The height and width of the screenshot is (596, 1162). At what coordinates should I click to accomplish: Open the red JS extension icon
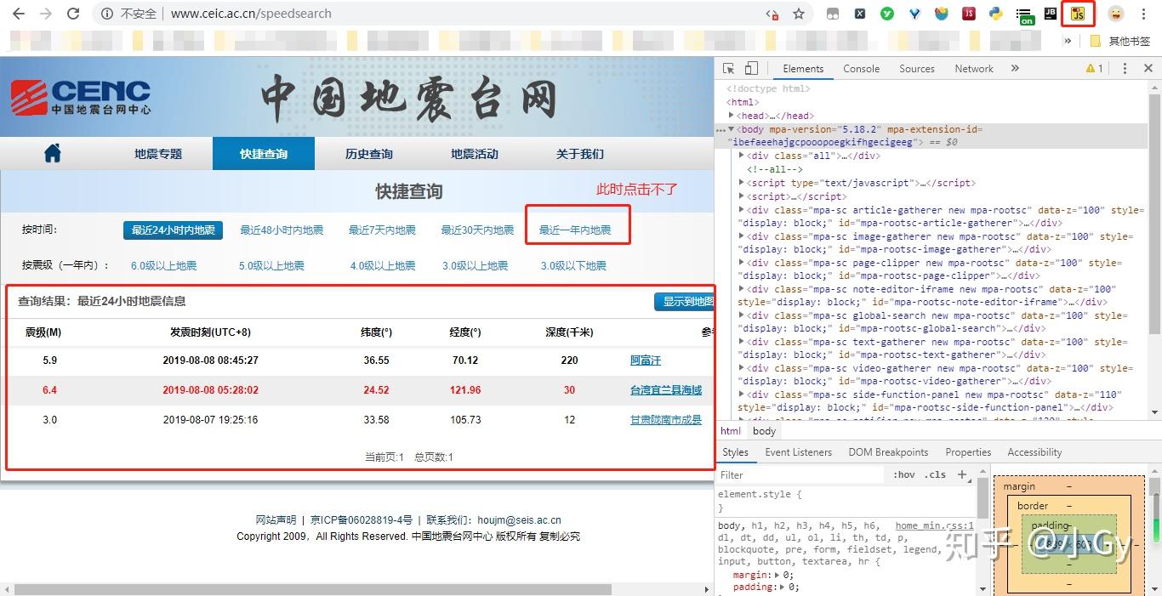point(969,14)
